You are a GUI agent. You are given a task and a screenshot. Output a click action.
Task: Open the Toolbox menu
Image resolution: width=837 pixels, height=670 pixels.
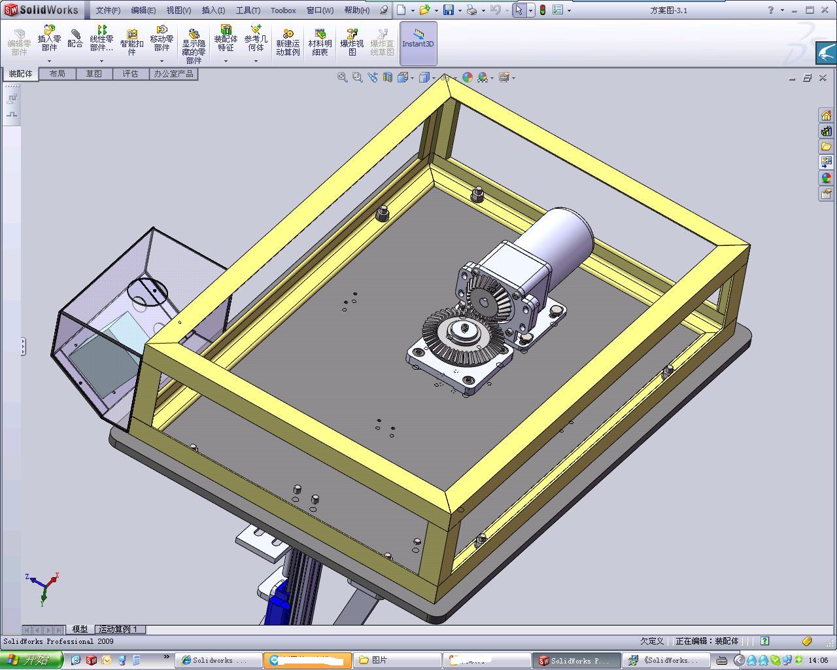(283, 10)
